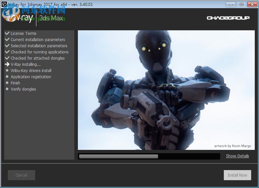
Task: Click the installation progress bar
Action: [x=149, y=156]
